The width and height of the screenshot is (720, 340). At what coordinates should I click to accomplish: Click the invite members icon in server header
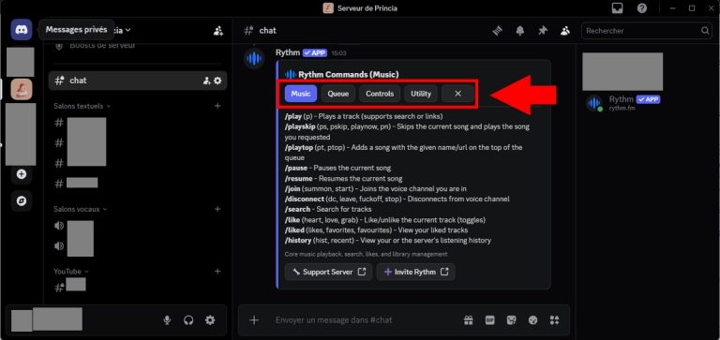coord(218,31)
